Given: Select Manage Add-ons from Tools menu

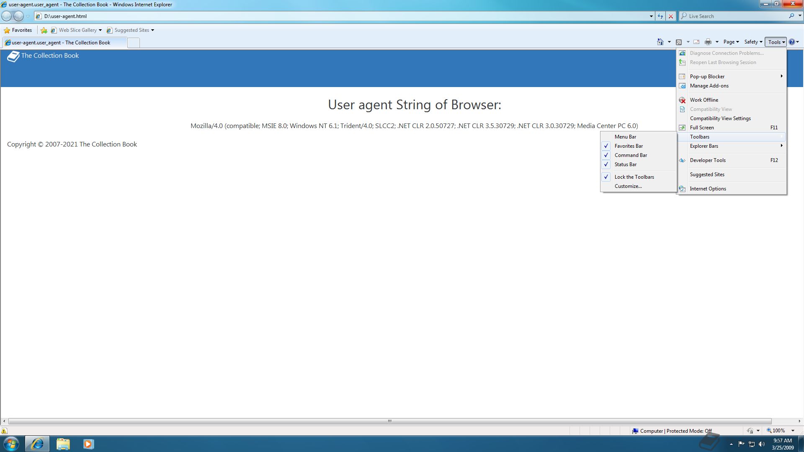Looking at the screenshot, I should coord(732,86).
